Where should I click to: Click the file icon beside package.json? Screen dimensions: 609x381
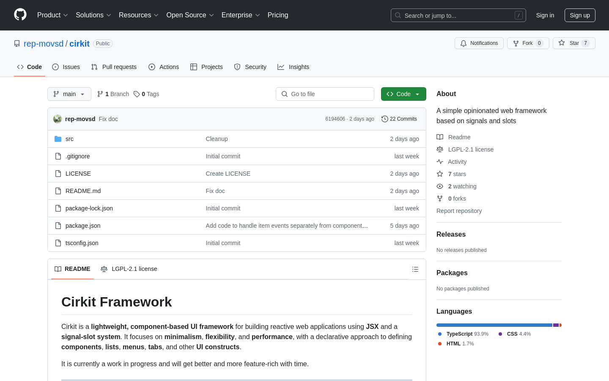coord(58,226)
